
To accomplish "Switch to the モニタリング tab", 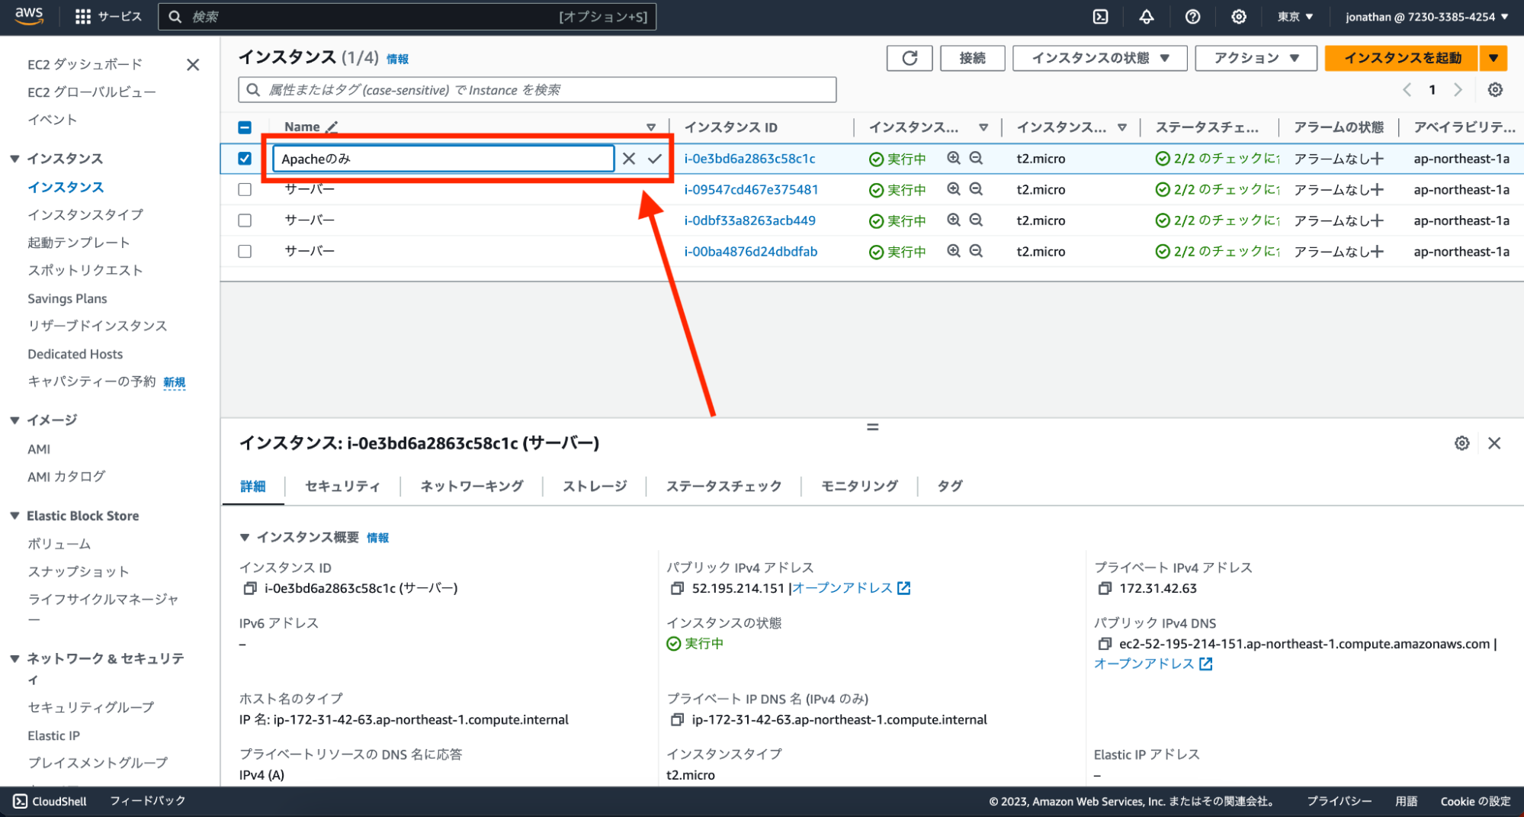I will coord(859,486).
